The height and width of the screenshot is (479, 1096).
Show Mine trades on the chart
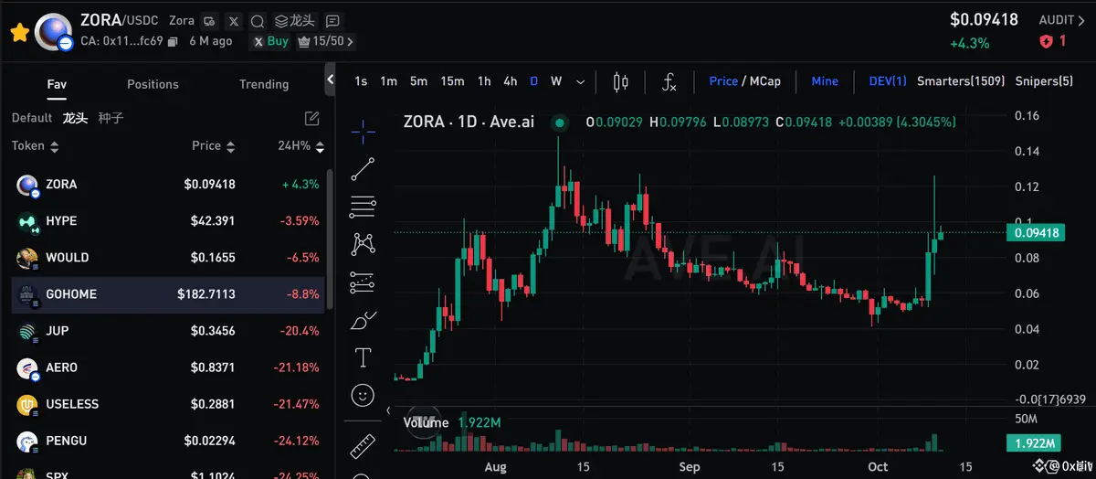[825, 81]
